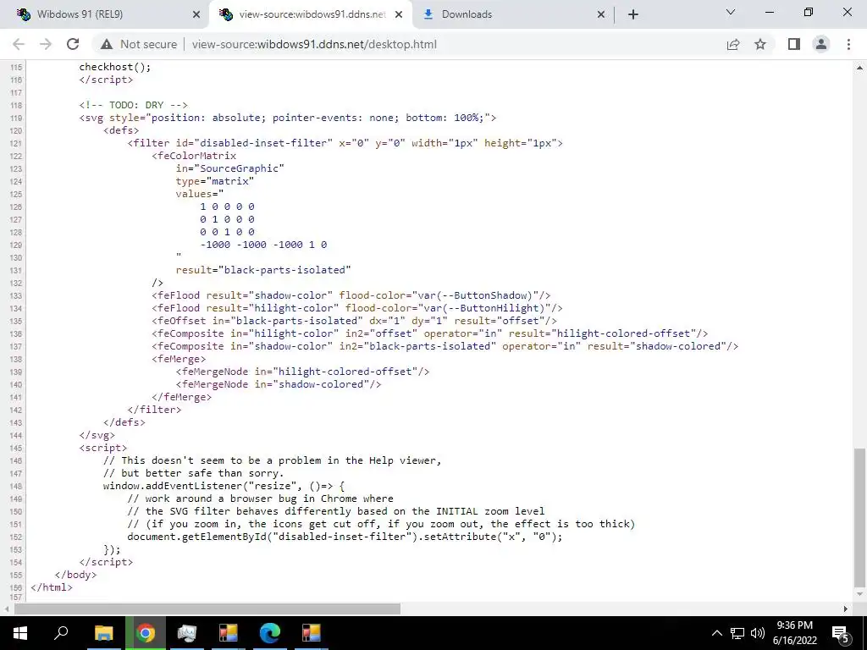This screenshot has height=650, width=867.
Task: Open the network status tray icon
Action: (x=737, y=633)
